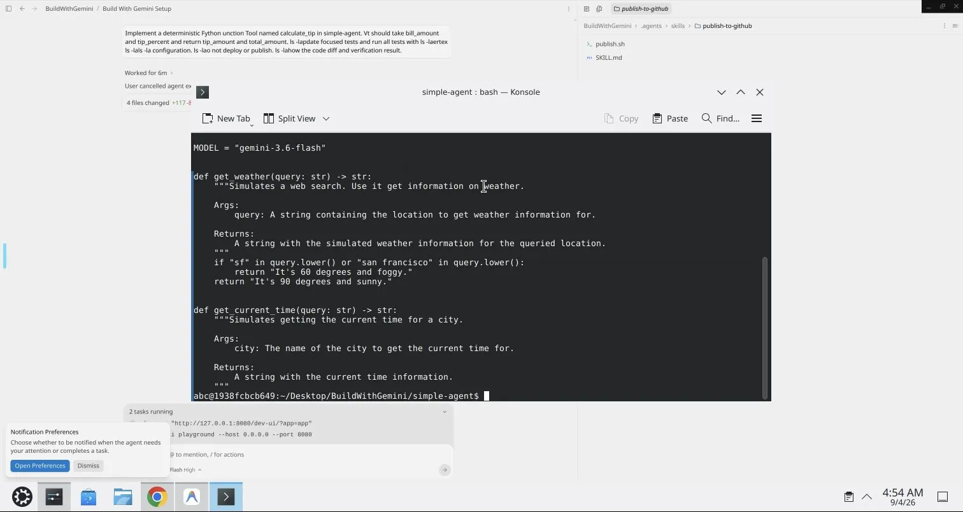Open the BuildWithGemini breadcrumb in header

pos(69,9)
